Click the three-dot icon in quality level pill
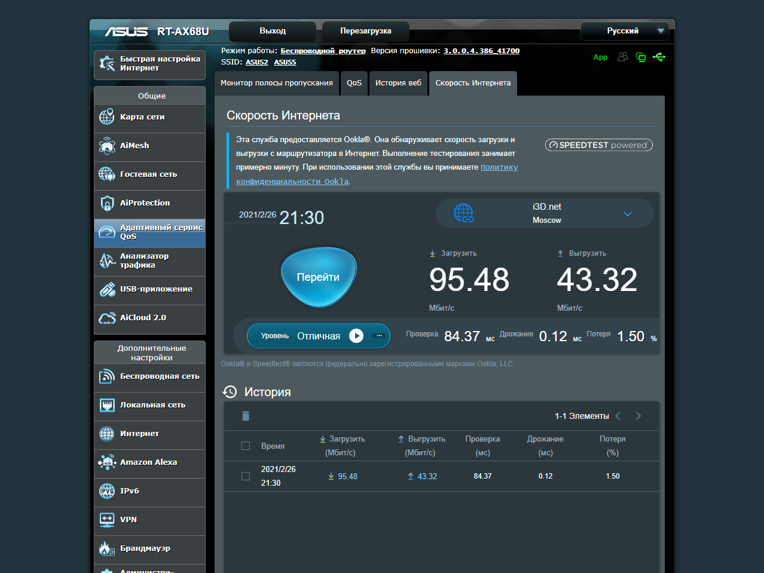The height and width of the screenshot is (573, 764). click(378, 336)
